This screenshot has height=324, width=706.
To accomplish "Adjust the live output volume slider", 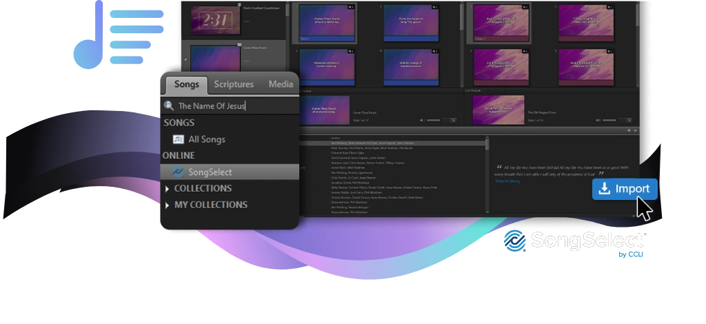I will point(609,120).
